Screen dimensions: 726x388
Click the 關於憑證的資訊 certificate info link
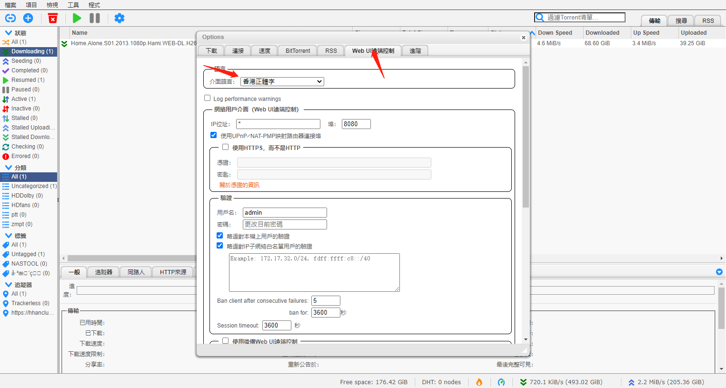click(239, 185)
